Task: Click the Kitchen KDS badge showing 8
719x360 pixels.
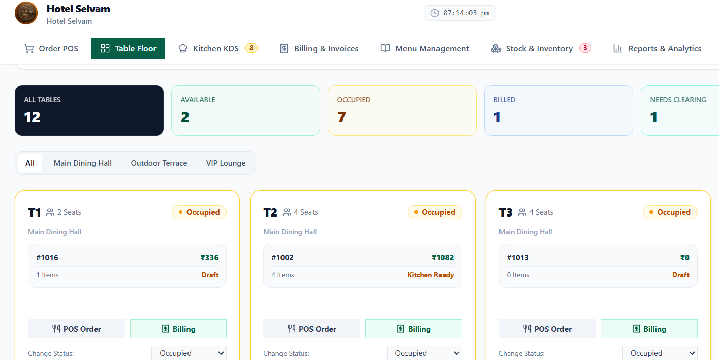Action: point(252,48)
